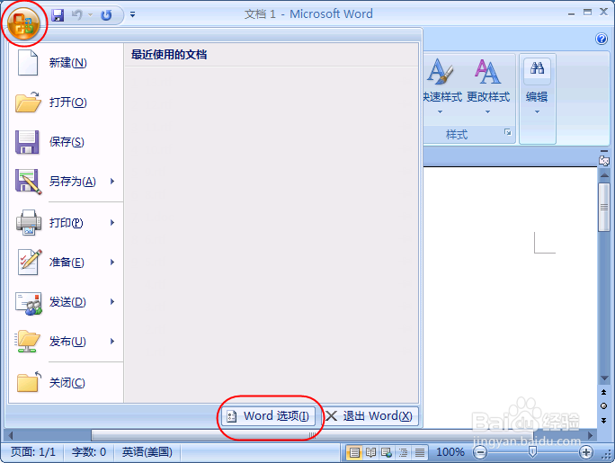Image resolution: width=615 pixels, height=463 pixels.
Task: Click the zoom in plus button
Action: [586, 453]
